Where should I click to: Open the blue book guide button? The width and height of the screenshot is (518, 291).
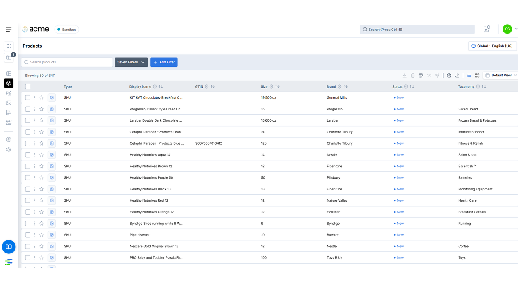[8, 247]
